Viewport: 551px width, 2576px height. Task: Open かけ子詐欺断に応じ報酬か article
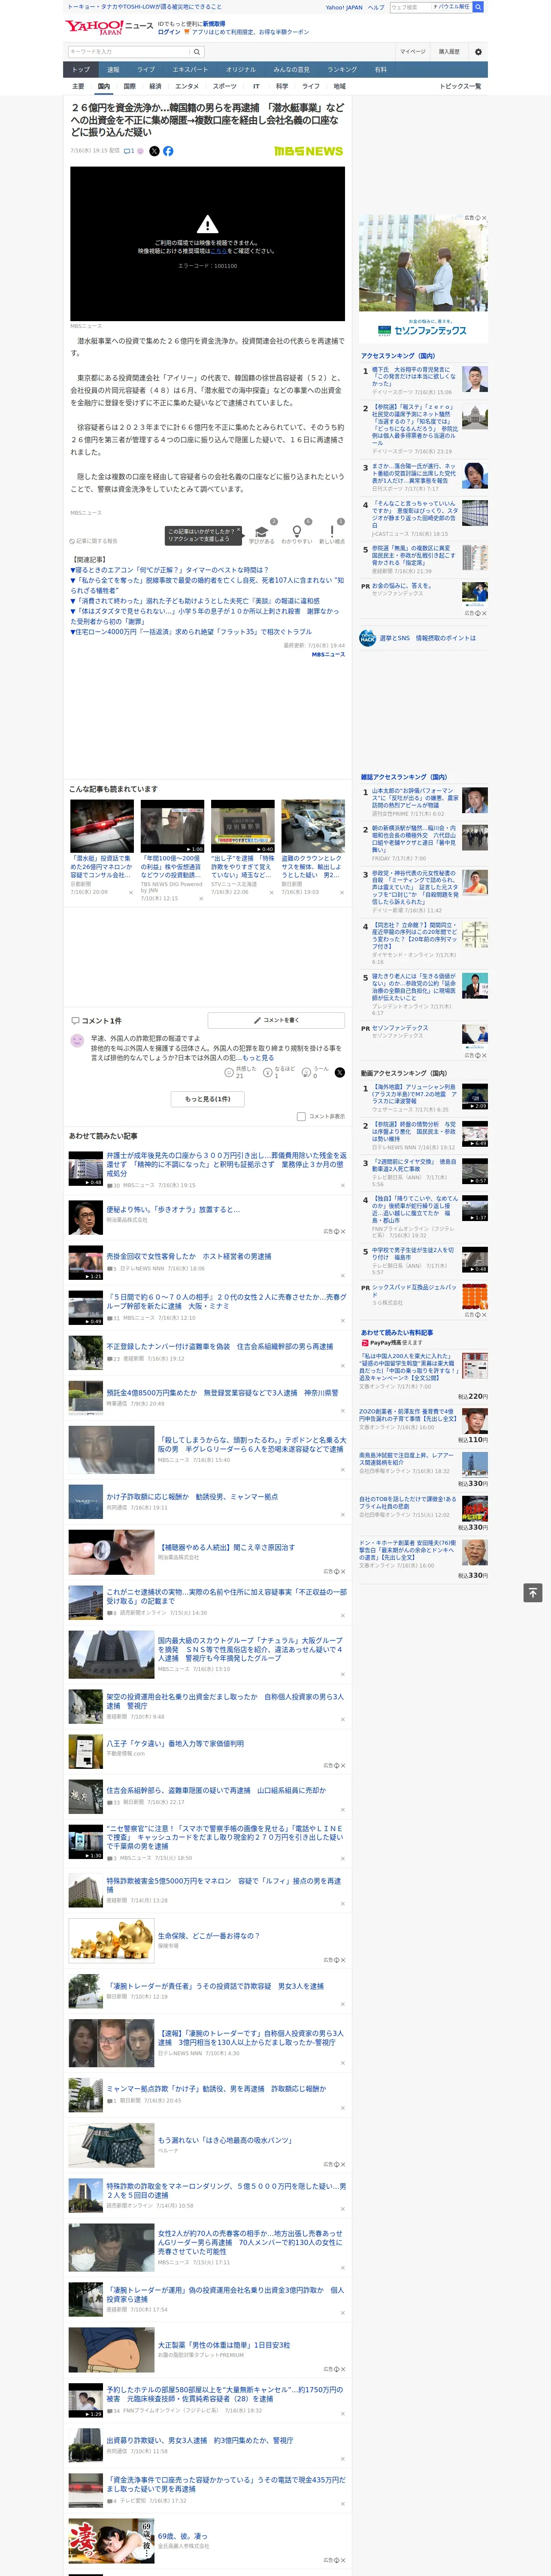[x=192, y=1497]
